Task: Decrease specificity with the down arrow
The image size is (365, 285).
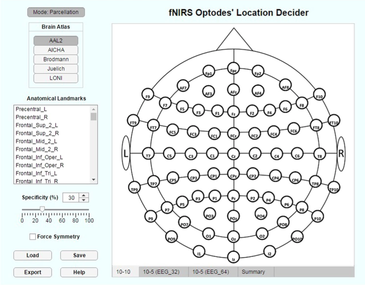Action: point(84,200)
